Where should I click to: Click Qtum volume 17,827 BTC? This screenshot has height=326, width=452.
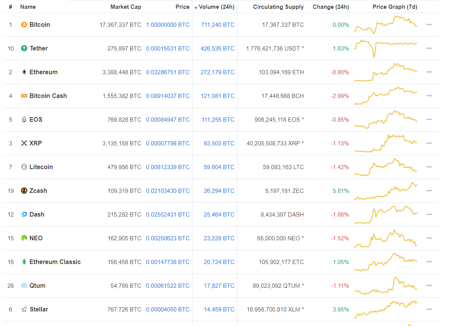[219, 286]
